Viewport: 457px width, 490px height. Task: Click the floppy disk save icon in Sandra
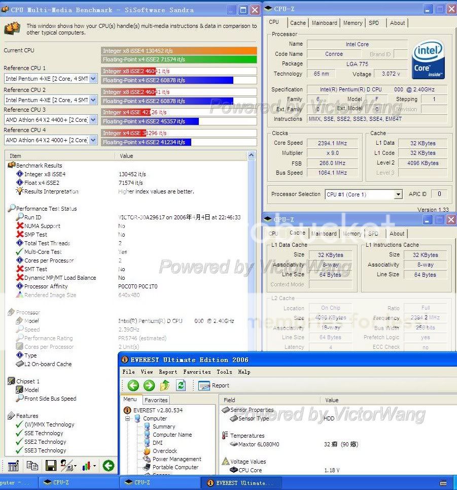[x=51, y=466]
